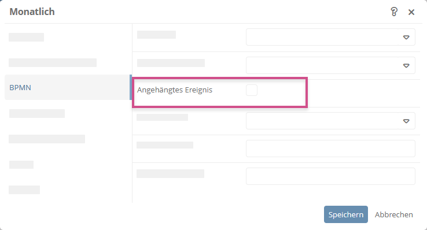Toggle the Angehängtes Ereignis checkbox
The image size is (427, 230).
(x=251, y=90)
